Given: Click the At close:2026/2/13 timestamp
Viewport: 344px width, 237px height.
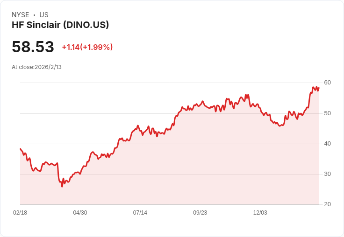Looking at the screenshot, I should tap(36, 67).
